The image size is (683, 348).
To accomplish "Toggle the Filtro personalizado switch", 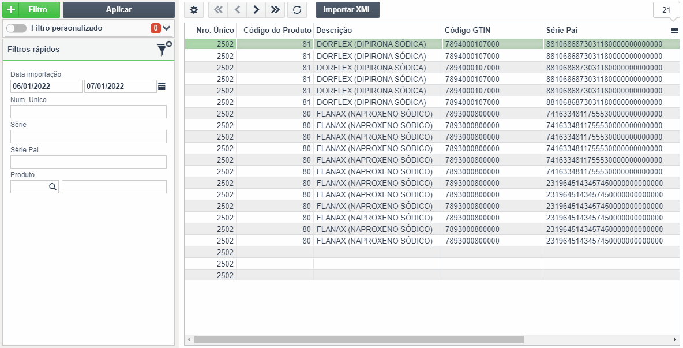I will (17, 28).
